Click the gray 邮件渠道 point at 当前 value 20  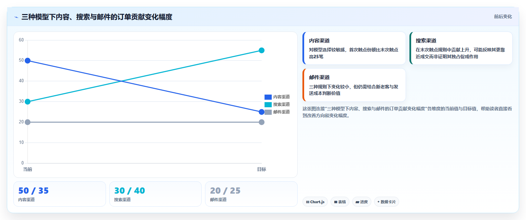(28, 122)
